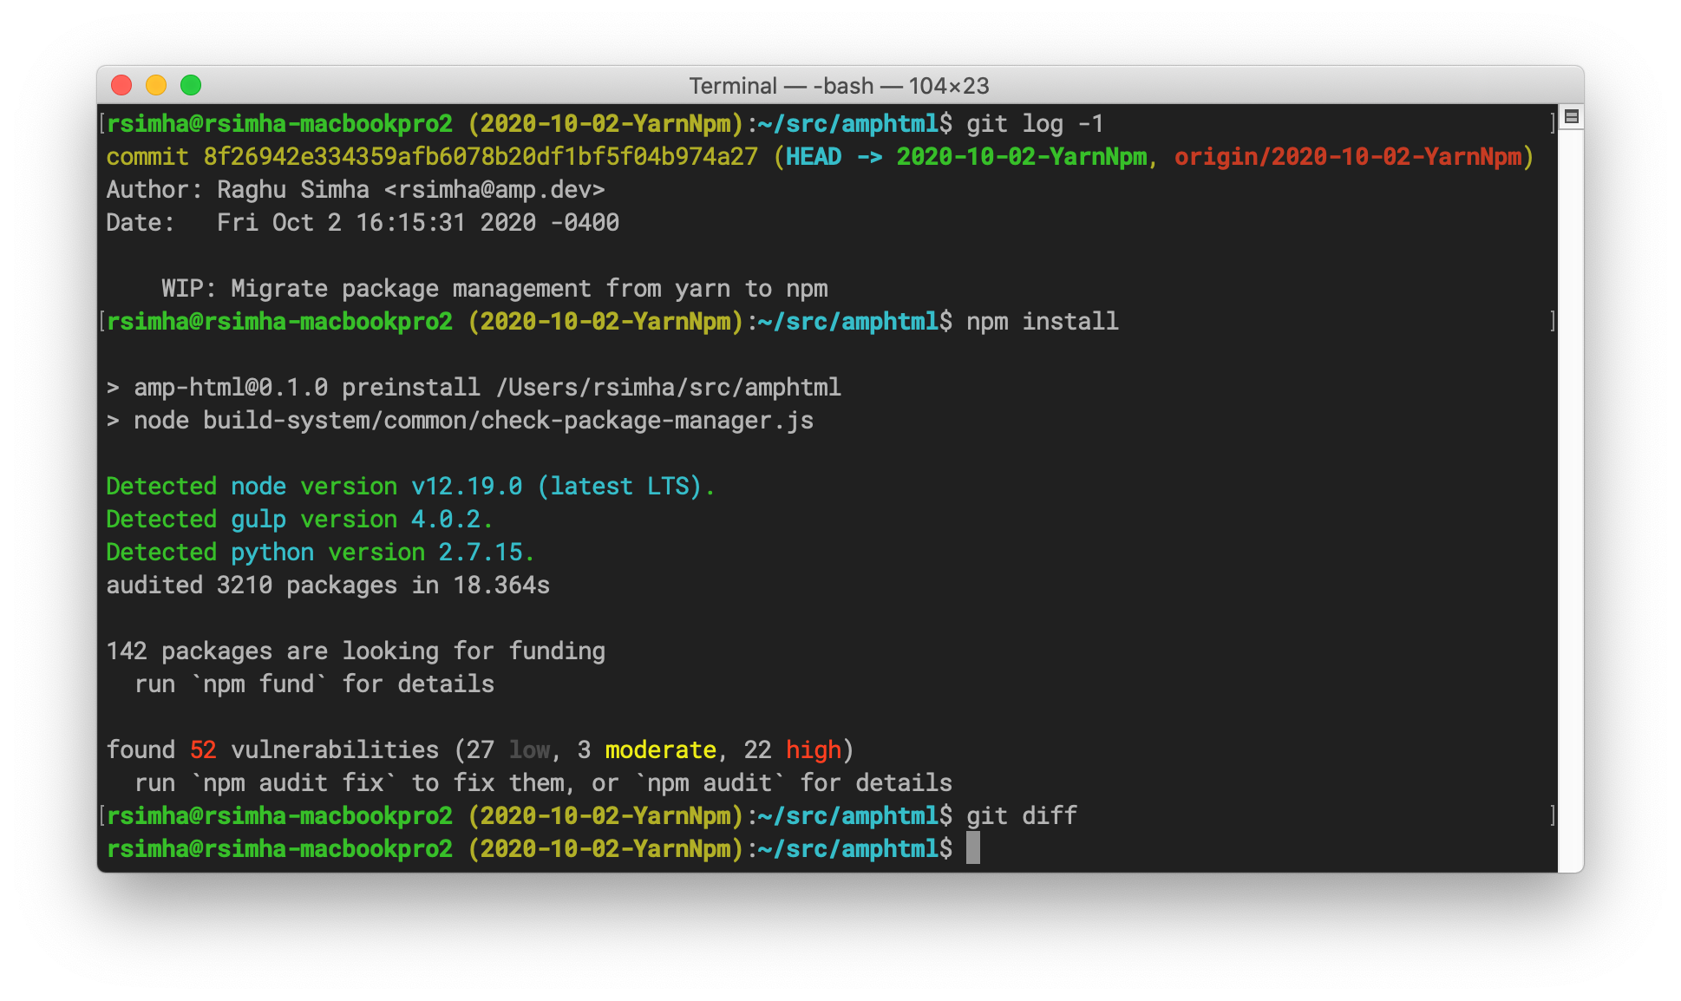The image size is (1681, 1001).
Task: Click the yellow 'moderate' severity word
Action: pos(660,750)
